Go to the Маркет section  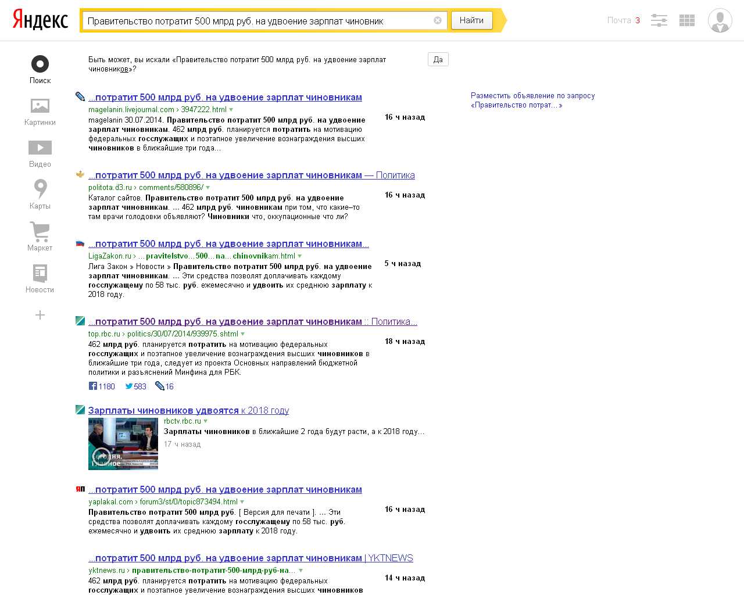(x=40, y=236)
